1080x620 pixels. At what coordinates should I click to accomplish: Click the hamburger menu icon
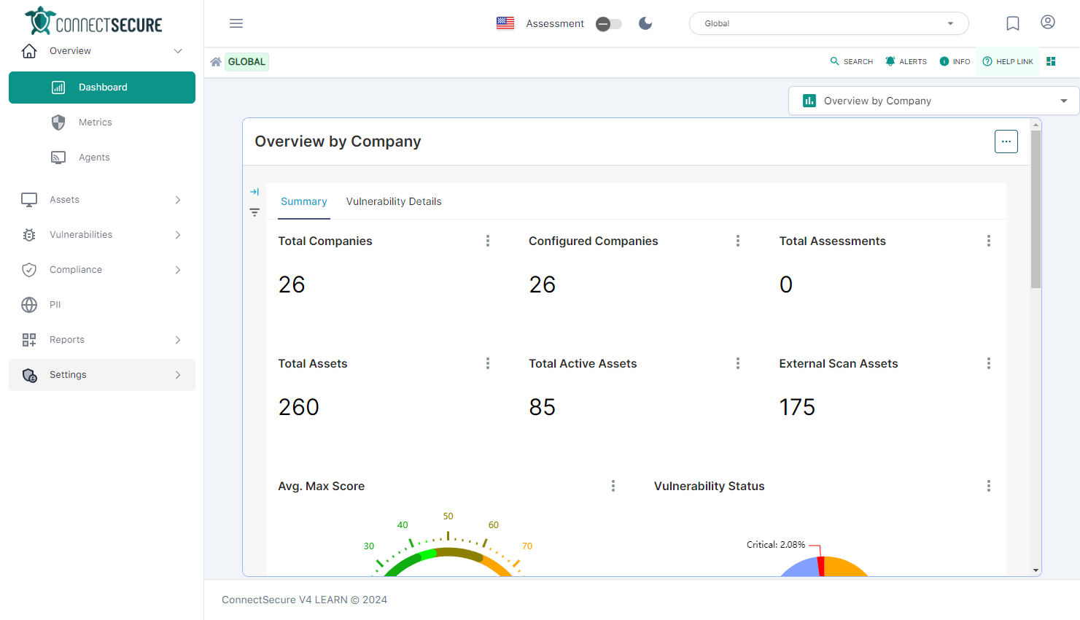236,23
